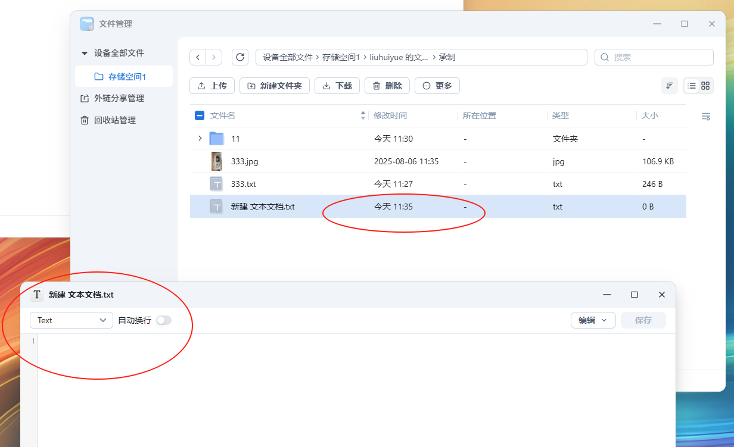Go back with the left arrow navigation button
The image size is (734, 447).
(198, 57)
